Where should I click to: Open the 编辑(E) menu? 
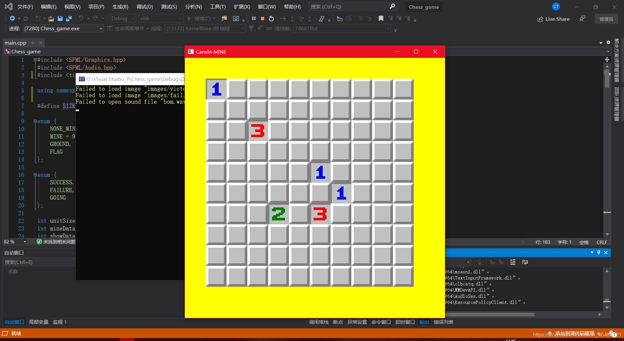pyautogui.click(x=48, y=7)
